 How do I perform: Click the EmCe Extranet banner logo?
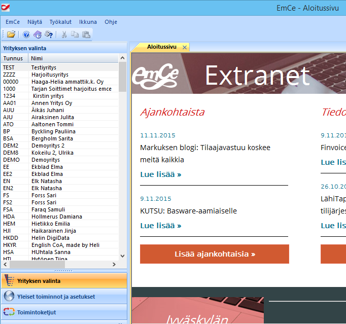(x=155, y=76)
